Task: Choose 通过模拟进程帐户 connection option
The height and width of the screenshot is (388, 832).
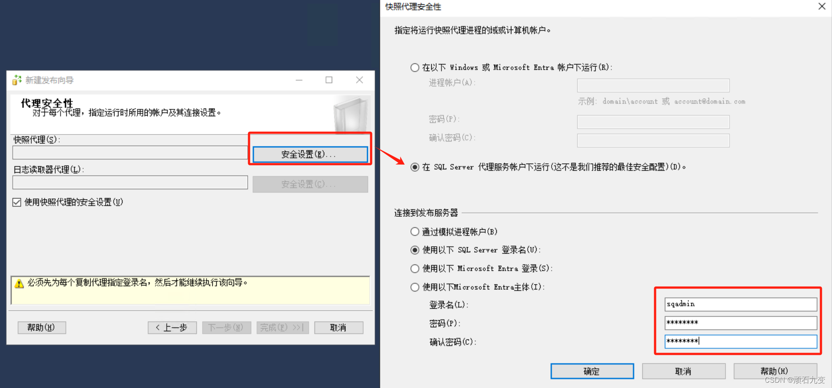Action: coord(414,231)
